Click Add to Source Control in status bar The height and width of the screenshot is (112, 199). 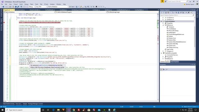[x=190, y=107]
